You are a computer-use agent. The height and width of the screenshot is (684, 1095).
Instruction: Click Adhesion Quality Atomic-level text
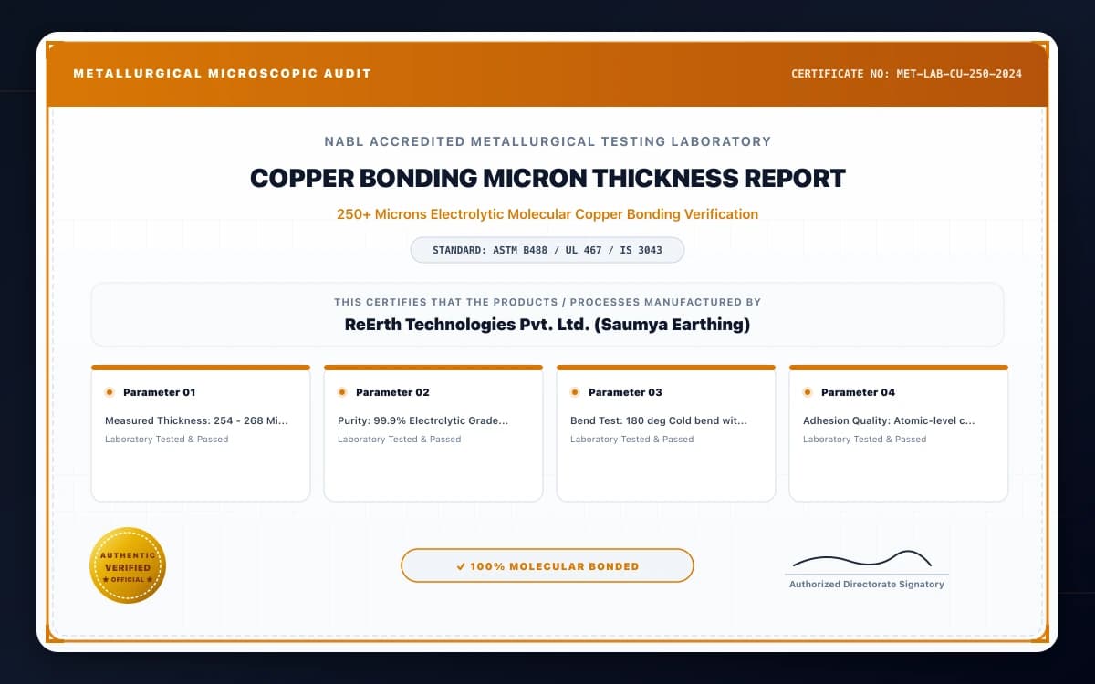(x=889, y=421)
